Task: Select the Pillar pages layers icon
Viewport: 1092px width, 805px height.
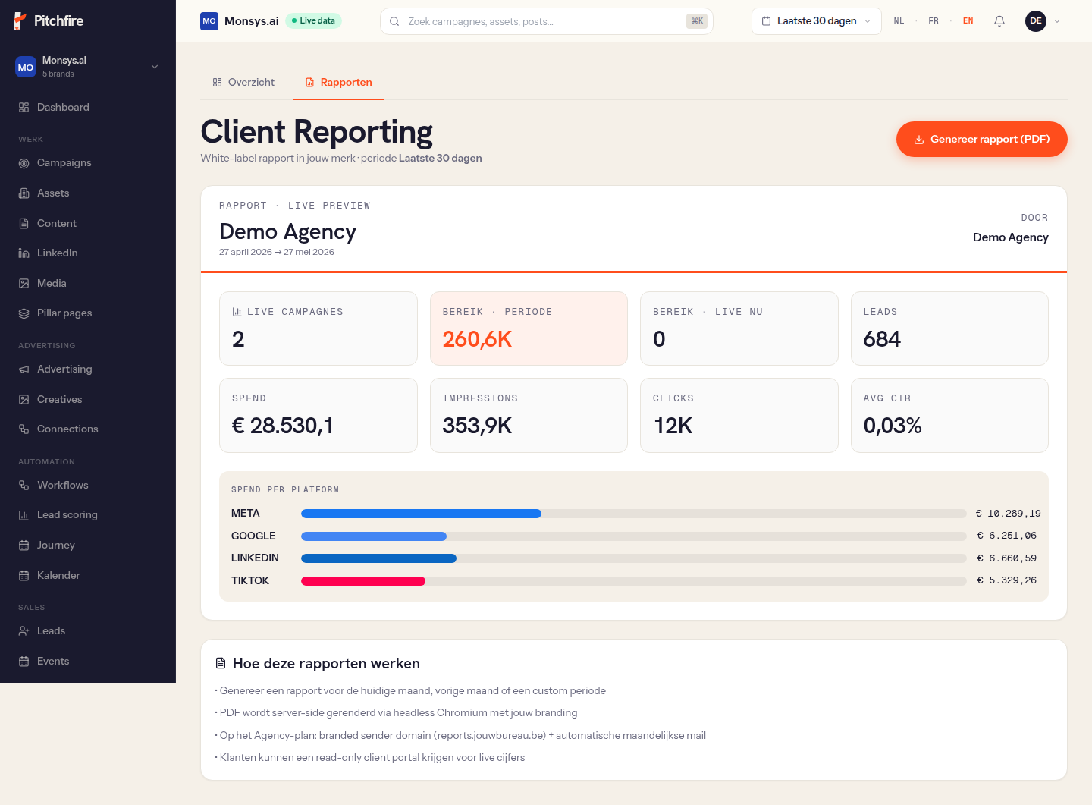Action: point(24,313)
